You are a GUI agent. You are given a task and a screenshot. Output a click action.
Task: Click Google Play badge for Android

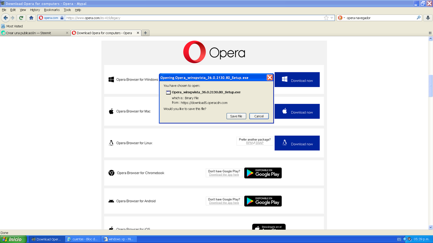(263, 201)
